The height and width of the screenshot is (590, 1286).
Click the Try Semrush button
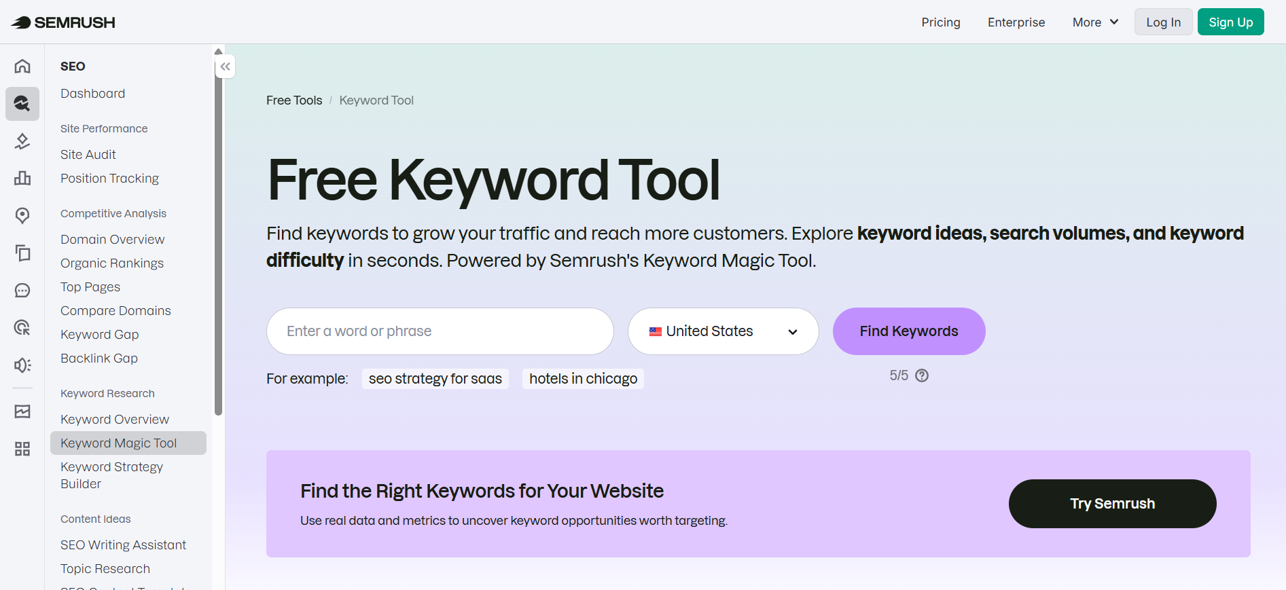coord(1112,504)
